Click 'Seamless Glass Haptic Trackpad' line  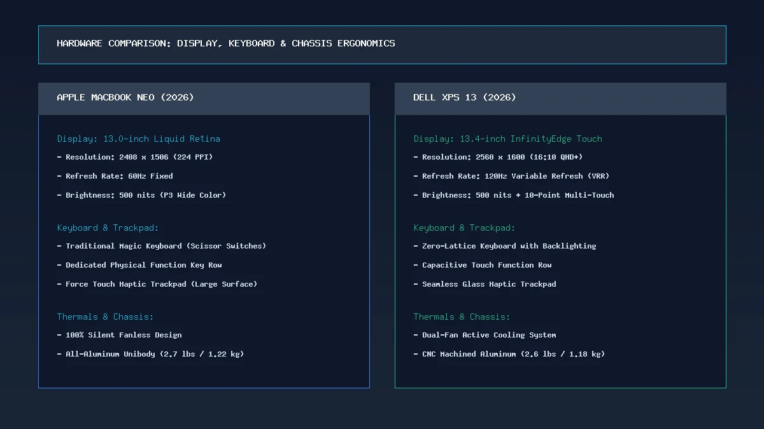tap(485, 284)
